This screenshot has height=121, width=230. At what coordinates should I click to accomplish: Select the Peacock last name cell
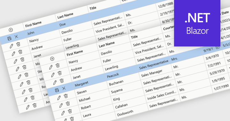(113, 76)
